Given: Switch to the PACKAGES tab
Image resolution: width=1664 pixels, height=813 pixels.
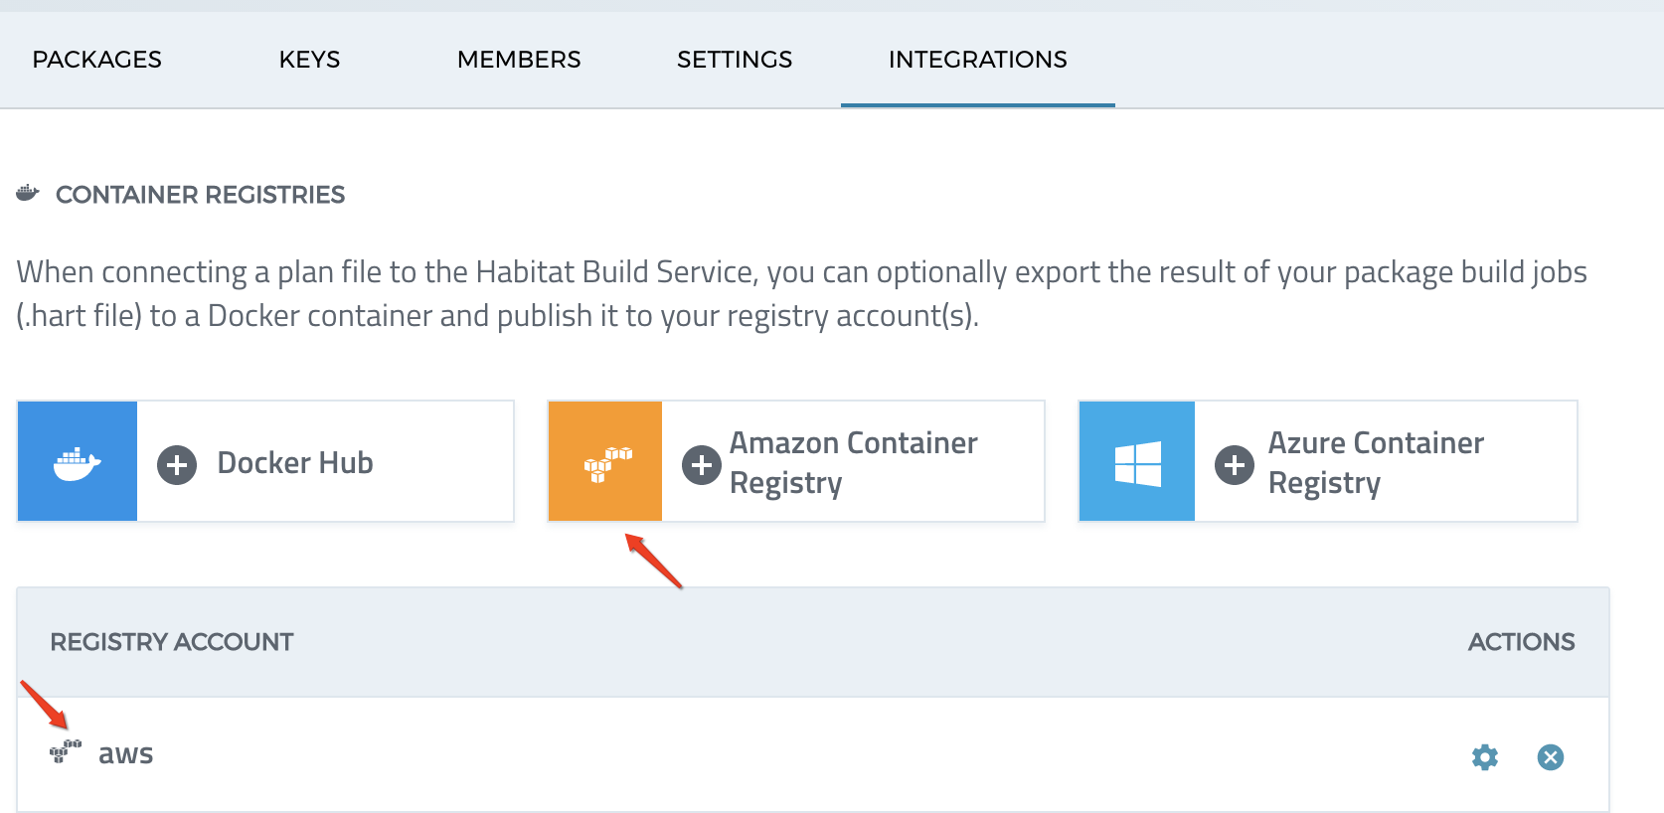Looking at the screenshot, I should pos(95,60).
